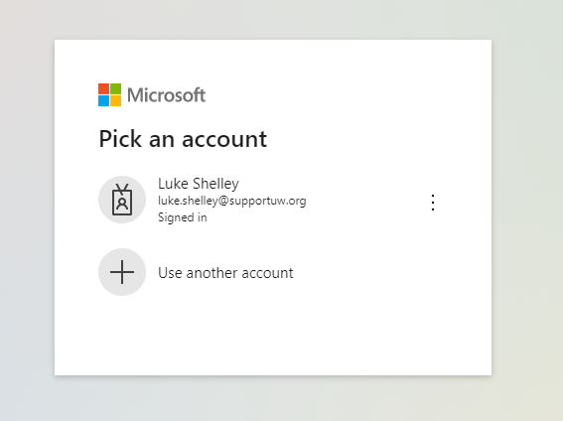The image size is (563, 421).
Task: Click the Microsoft four-color logo
Action: [x=109, y=95]
